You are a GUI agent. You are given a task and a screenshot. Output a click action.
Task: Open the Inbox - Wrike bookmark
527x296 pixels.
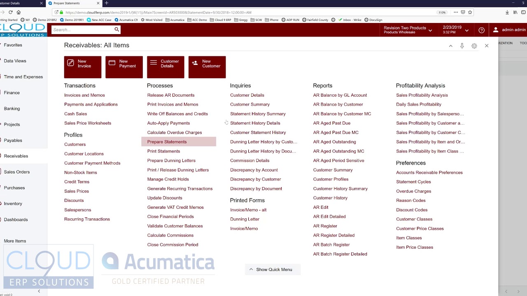(350, 20)
